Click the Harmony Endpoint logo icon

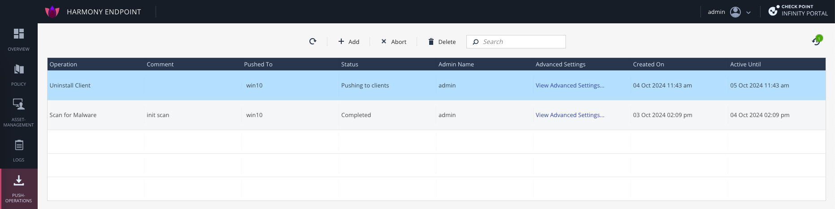[52, 12]
